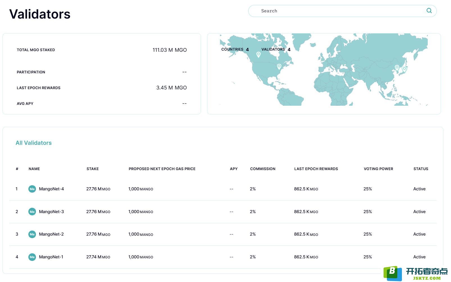Sort by the STATUS column header
Viewport: 451px width, 282px height.
coord(421,169)
